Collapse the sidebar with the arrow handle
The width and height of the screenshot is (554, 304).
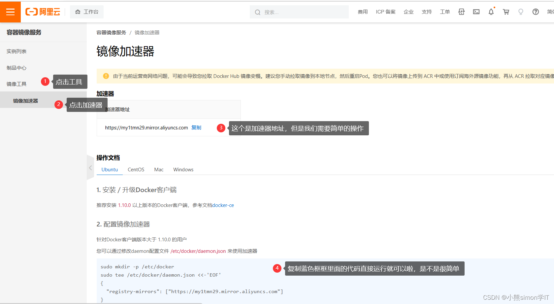pyautogui.click(x=90, y=168)
